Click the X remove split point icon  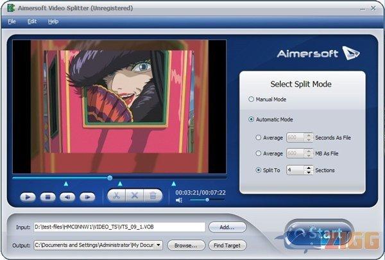tap(135, 196)
